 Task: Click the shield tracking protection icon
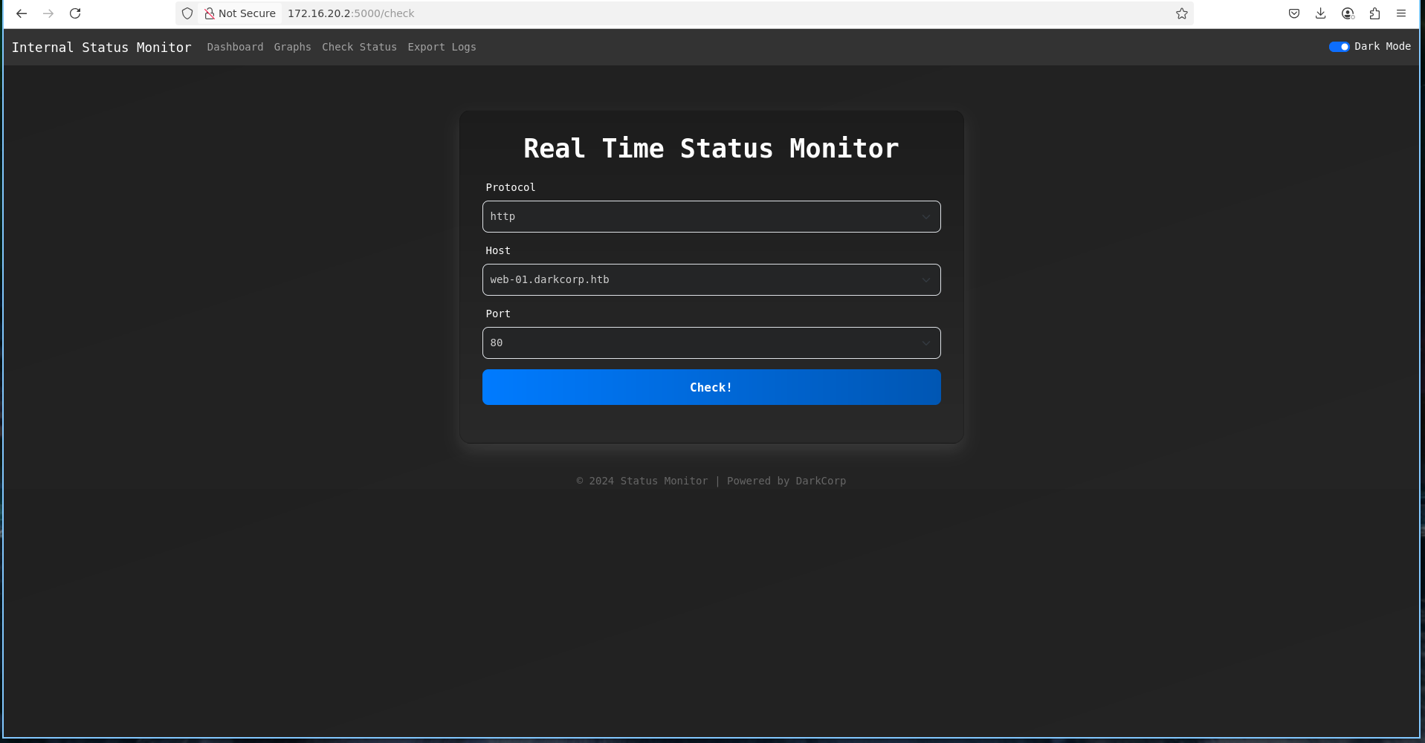point(187,13)
